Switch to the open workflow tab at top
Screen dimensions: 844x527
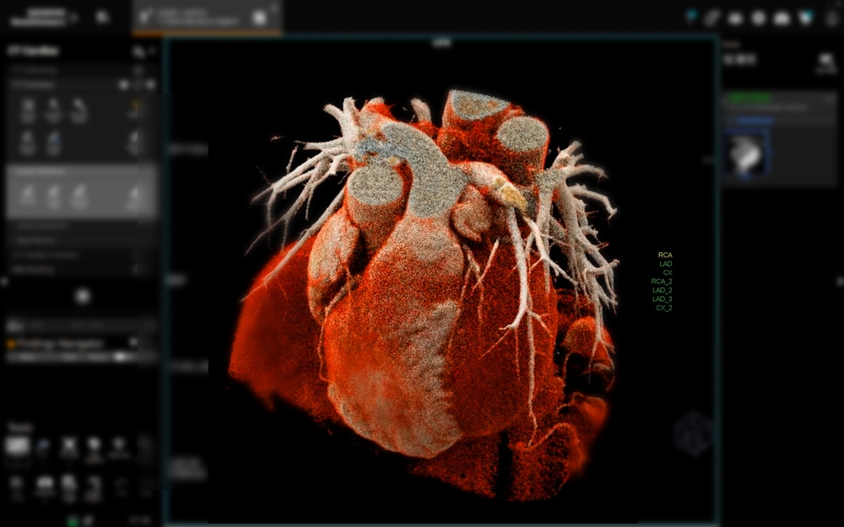click(207, 17)
